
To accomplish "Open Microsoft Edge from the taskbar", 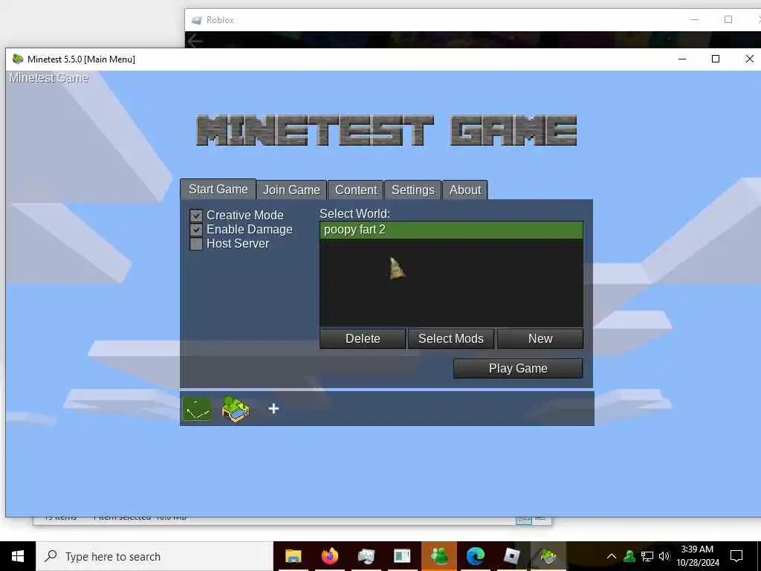I will pyautogui.click(x=476, y=556).
